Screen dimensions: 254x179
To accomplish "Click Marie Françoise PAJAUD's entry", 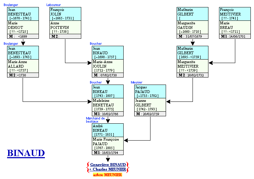I will 107,143.
